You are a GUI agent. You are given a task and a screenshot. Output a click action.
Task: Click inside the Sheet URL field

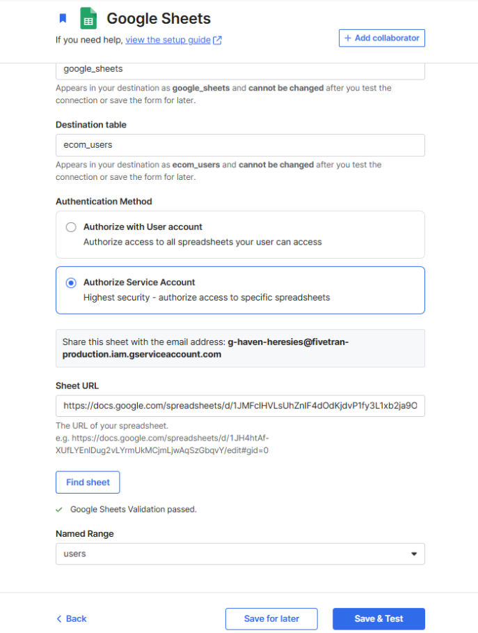tap(240, 406)
